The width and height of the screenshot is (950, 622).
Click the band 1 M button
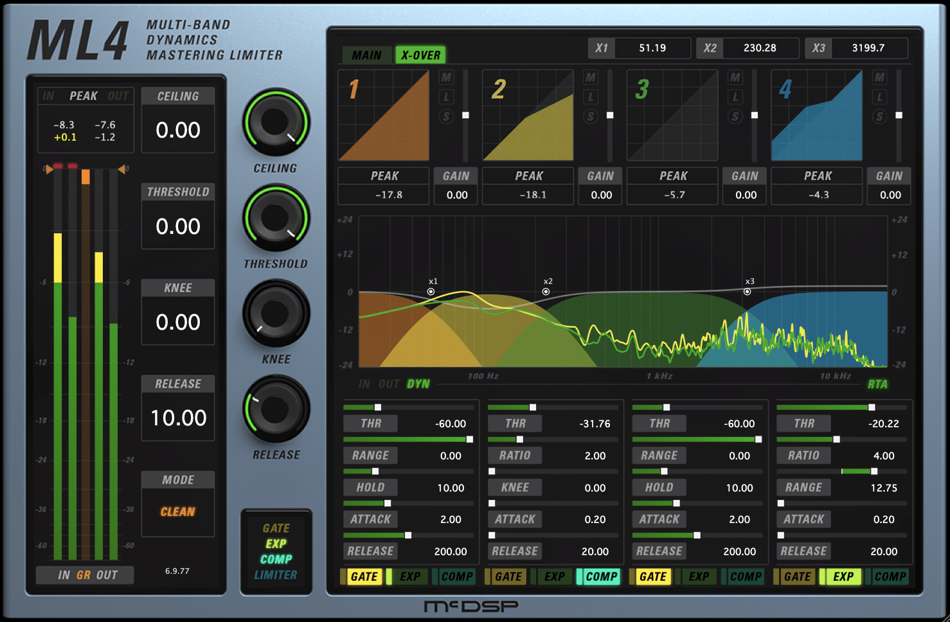point(446,78)
